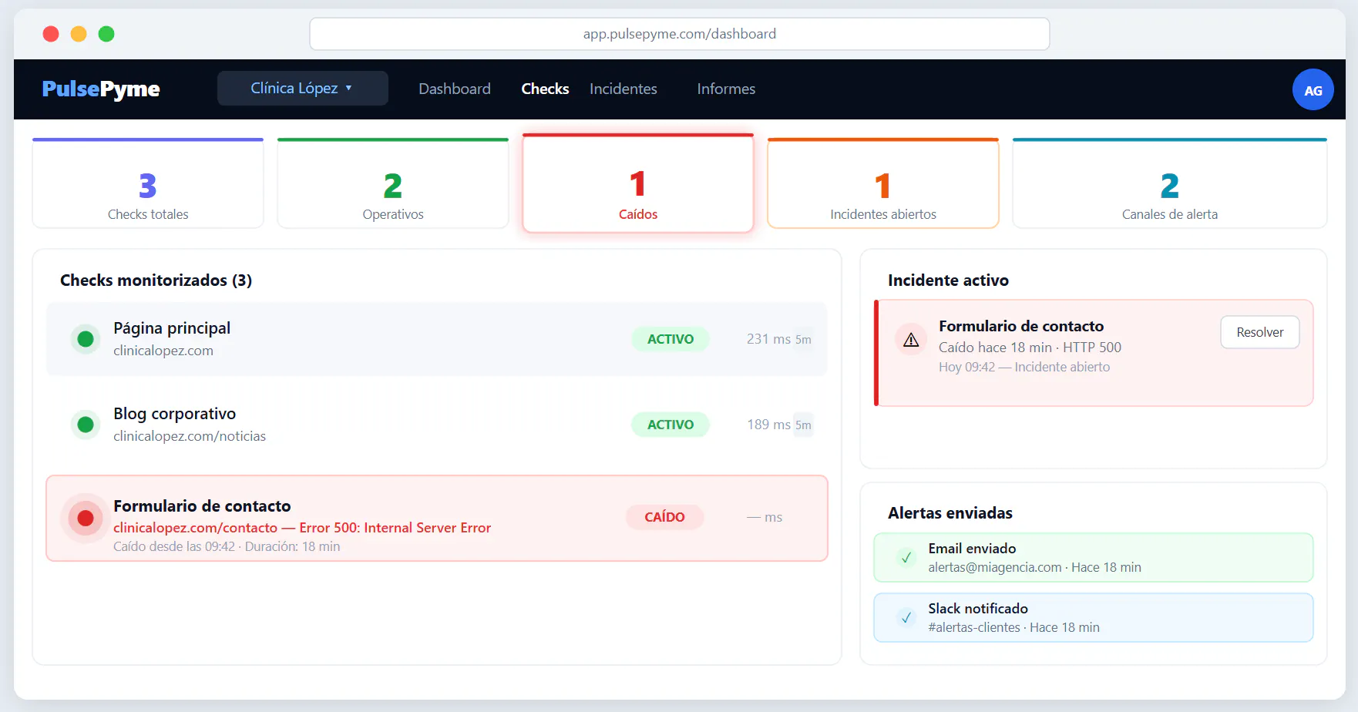Open the Incidentes abiertos stat card
The image size is (1358, 712).
[883, 183]
